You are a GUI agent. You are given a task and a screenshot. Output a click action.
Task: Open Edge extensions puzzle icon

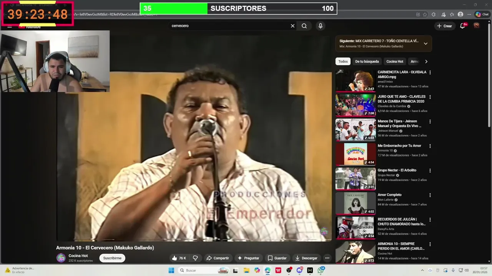point(434,15)
